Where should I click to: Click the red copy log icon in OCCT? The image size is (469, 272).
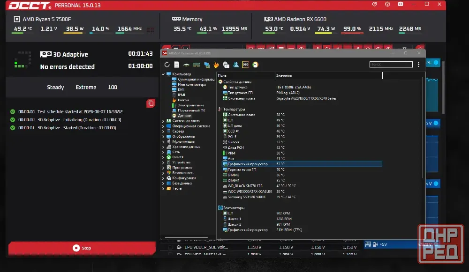point(151,103)
